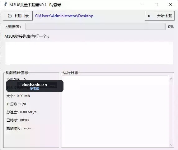
Task: Click the log scrollbar down arrow
Action: point(171,145)
